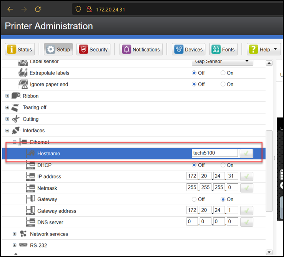Confirm IP address with its checkmark
Screen dimensions: 284x257
pos(246,176)
